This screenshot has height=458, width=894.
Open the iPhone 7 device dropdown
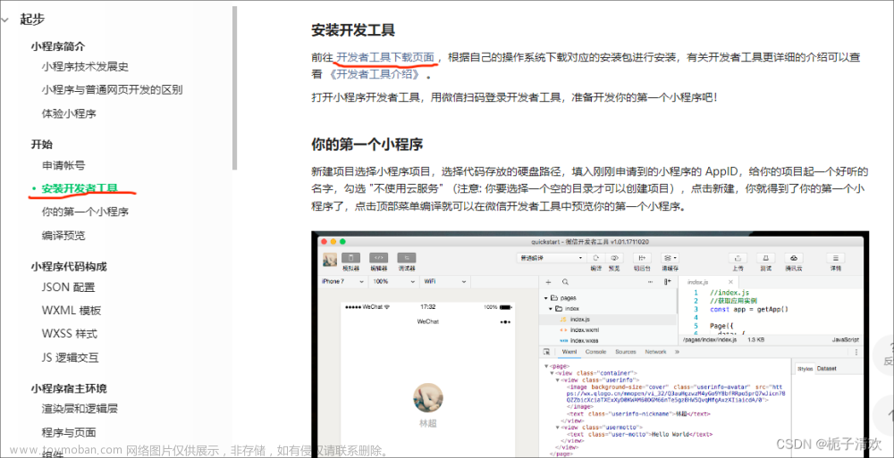point(342,281)
